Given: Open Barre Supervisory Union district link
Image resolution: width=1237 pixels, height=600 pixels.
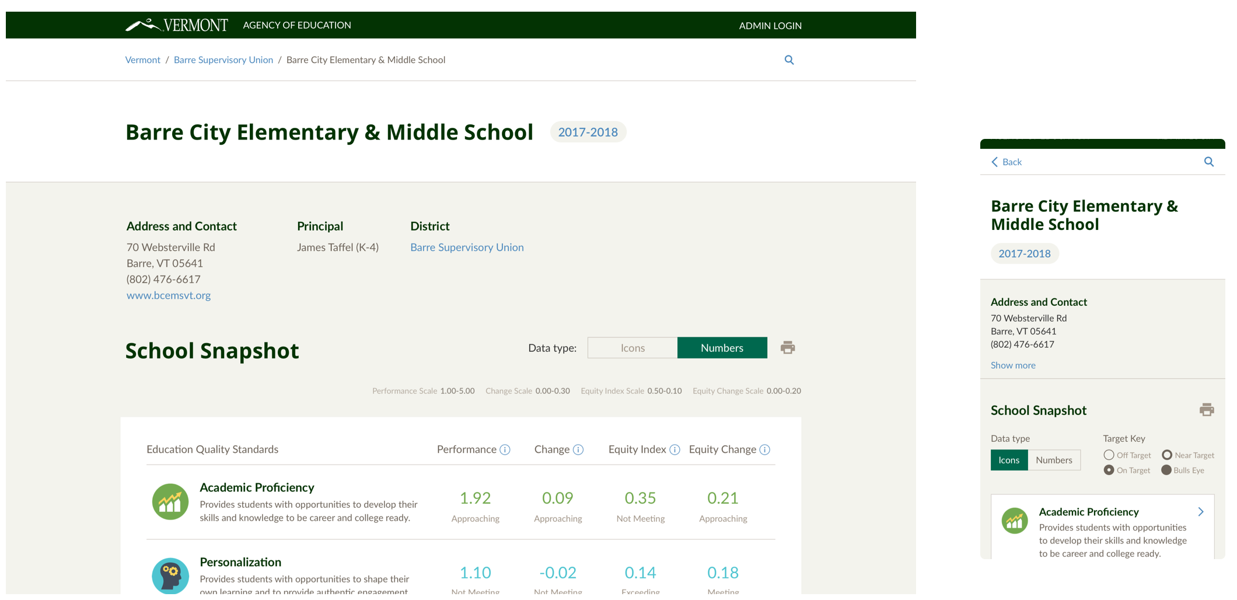Looking at the screenshot, I should (x=467, y=247).
